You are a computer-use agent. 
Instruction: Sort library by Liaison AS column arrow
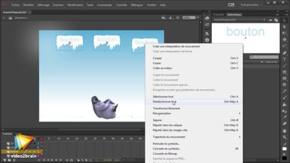[x=262, y=62]
